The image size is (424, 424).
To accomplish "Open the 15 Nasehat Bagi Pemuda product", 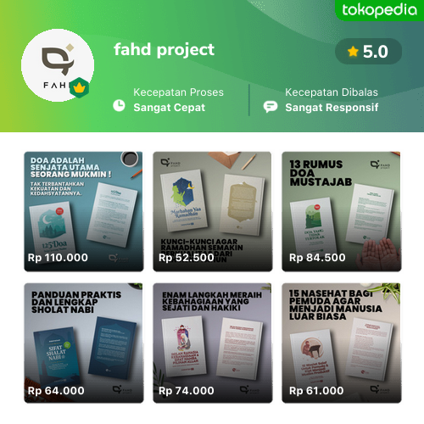I will click(x=342, y=343).
